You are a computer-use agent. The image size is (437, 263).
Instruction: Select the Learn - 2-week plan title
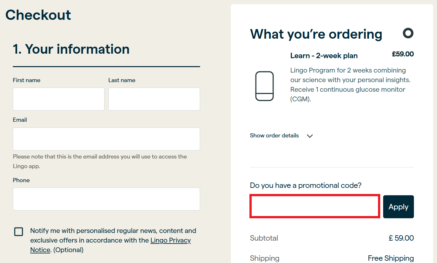click(324, 55)
